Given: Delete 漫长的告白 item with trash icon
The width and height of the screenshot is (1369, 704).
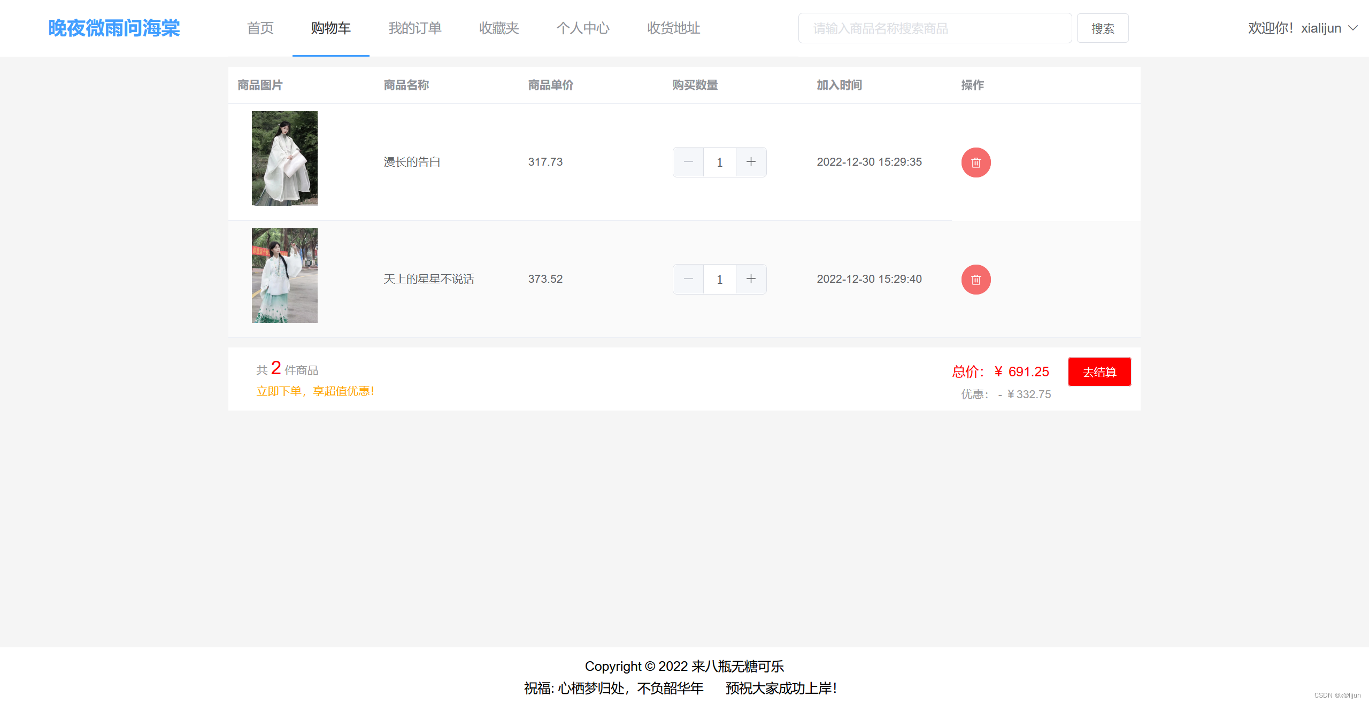Looking at the screenshot, I should (x=975, y=163).
